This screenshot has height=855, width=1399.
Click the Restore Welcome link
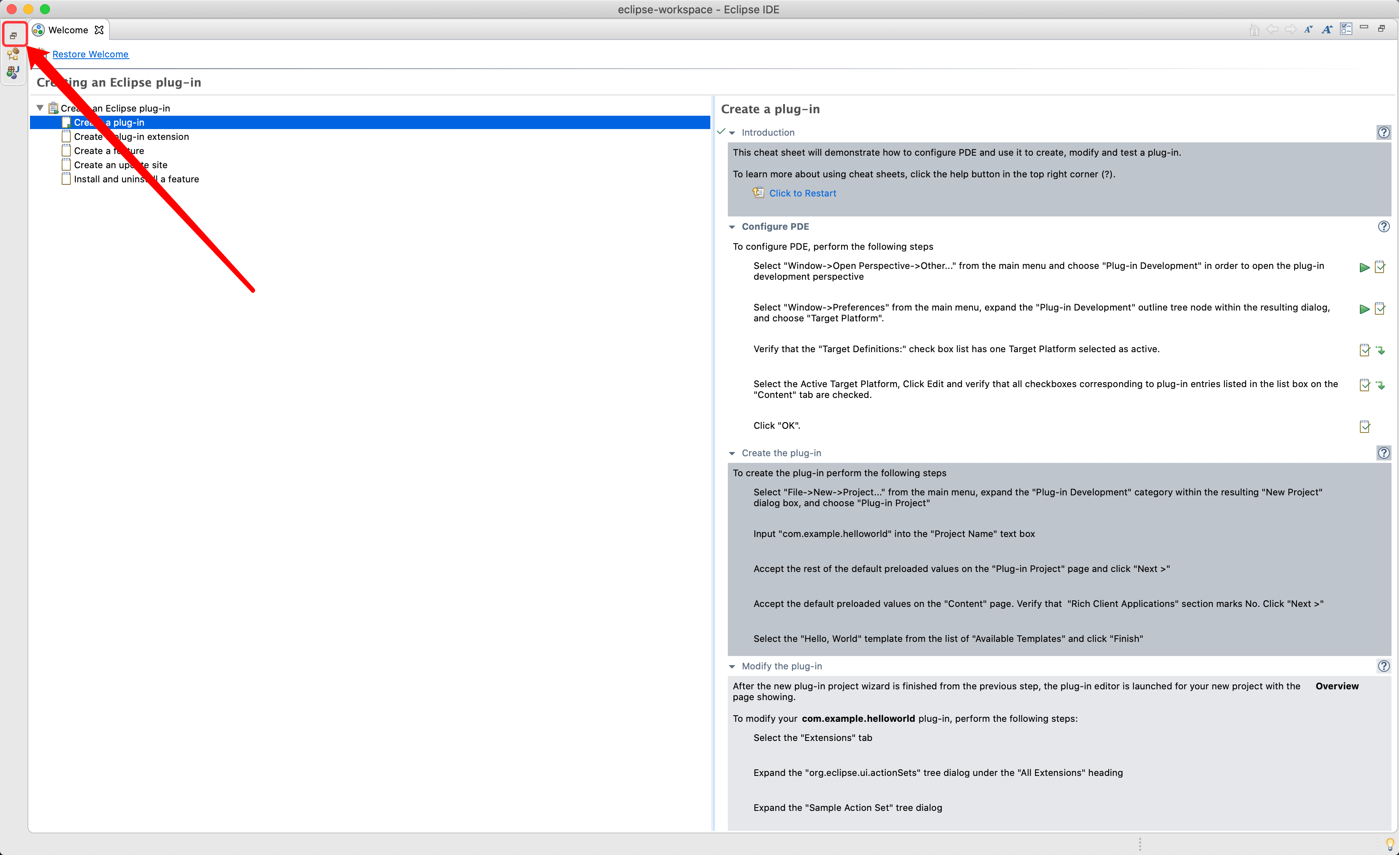click(x=90, y=54)
